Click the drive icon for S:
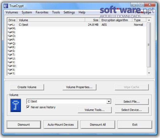Screen dimensions: 160x138 coord(10,51)
